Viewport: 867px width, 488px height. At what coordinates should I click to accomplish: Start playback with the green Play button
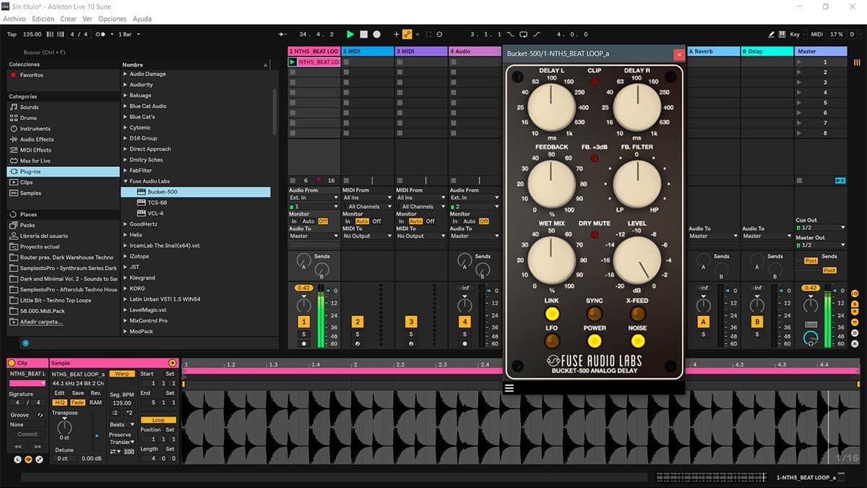tap(350, 34)
